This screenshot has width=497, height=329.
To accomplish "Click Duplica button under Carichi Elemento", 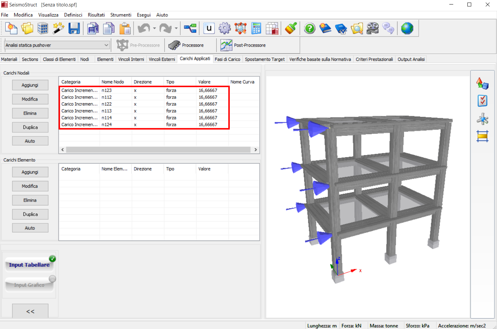I will pyautogui.click(x=30, y=214).
